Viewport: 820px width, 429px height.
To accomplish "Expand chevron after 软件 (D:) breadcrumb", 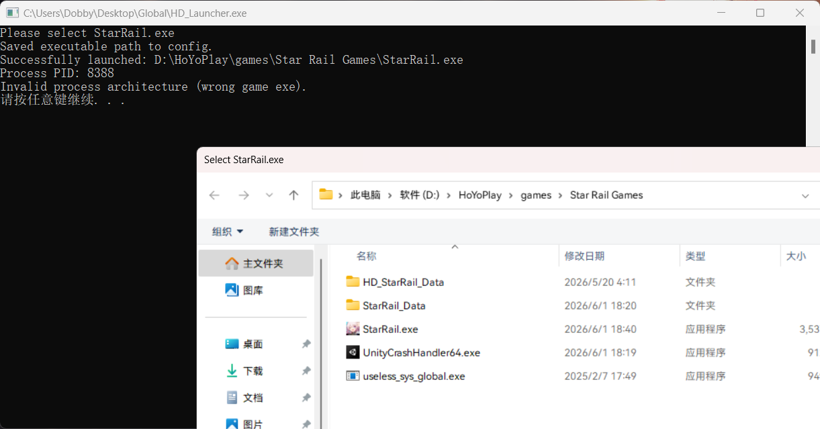I will tap(449, 195).
